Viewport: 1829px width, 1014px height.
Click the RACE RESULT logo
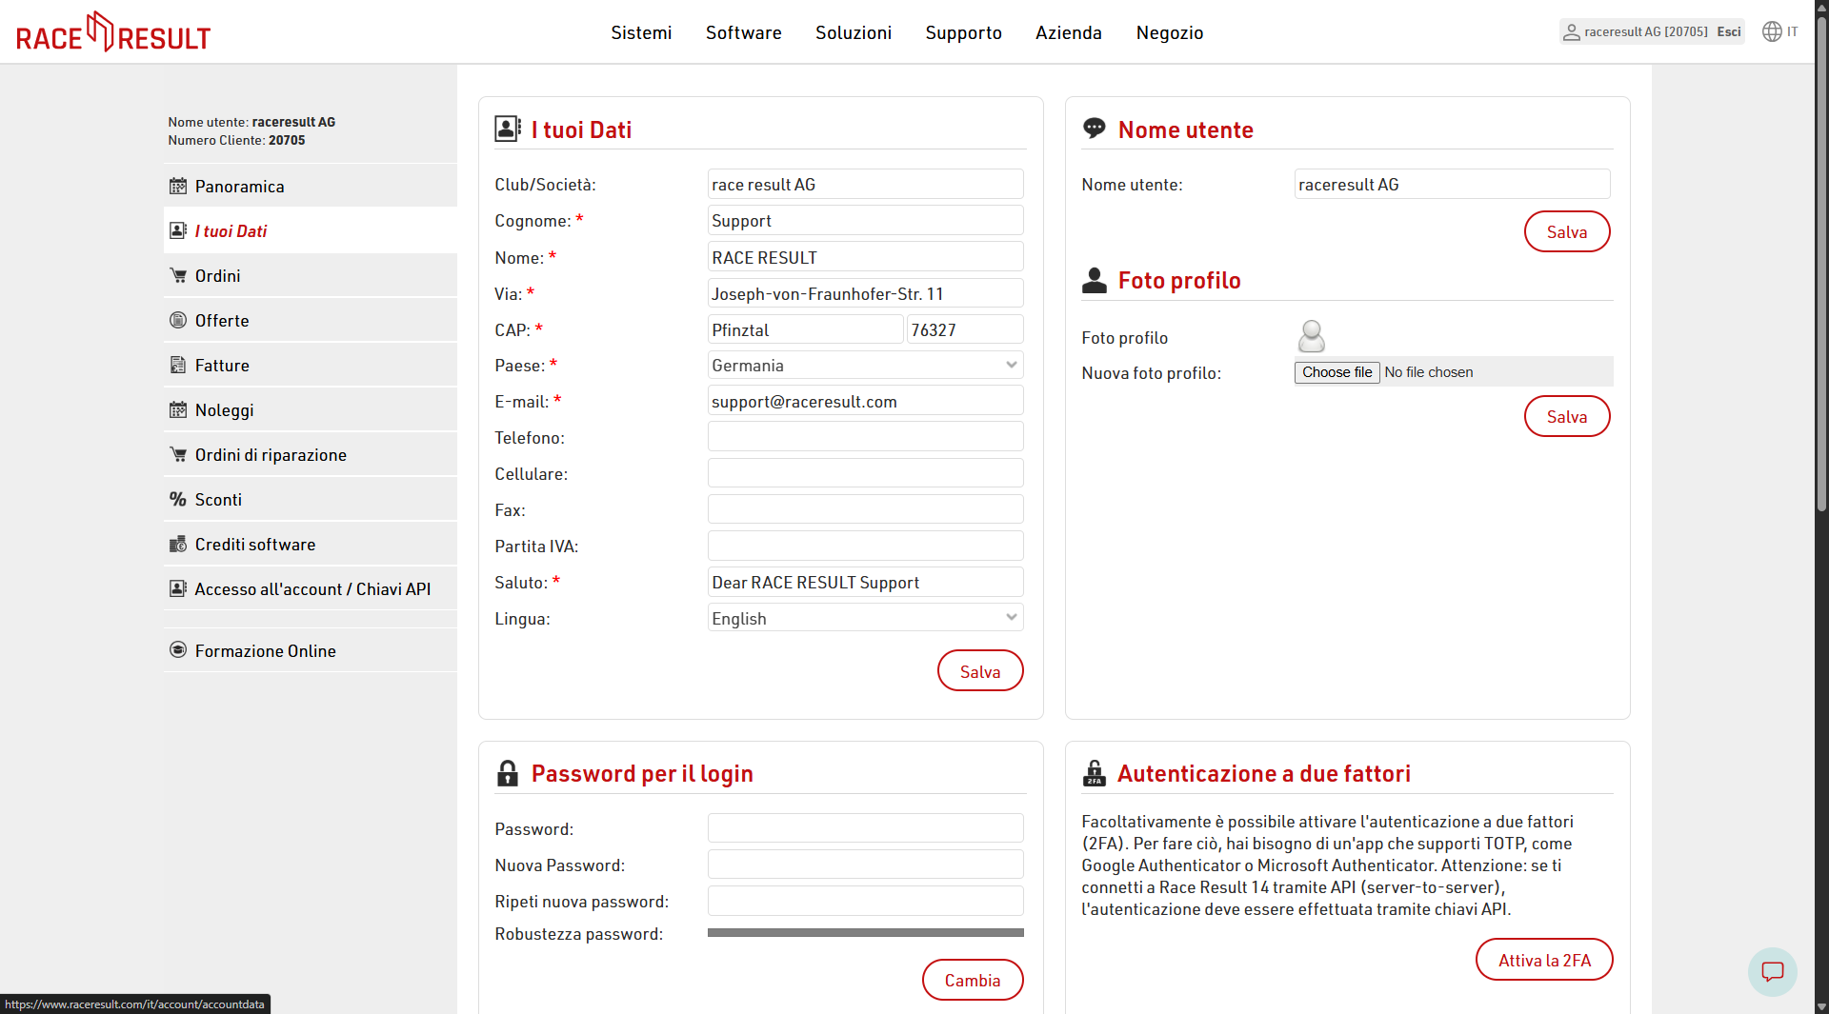113,32
